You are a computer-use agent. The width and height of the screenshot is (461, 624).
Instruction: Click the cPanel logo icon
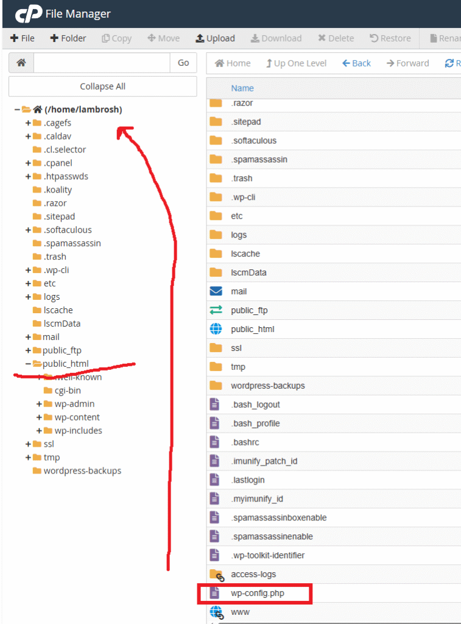[x=28, y=13]
